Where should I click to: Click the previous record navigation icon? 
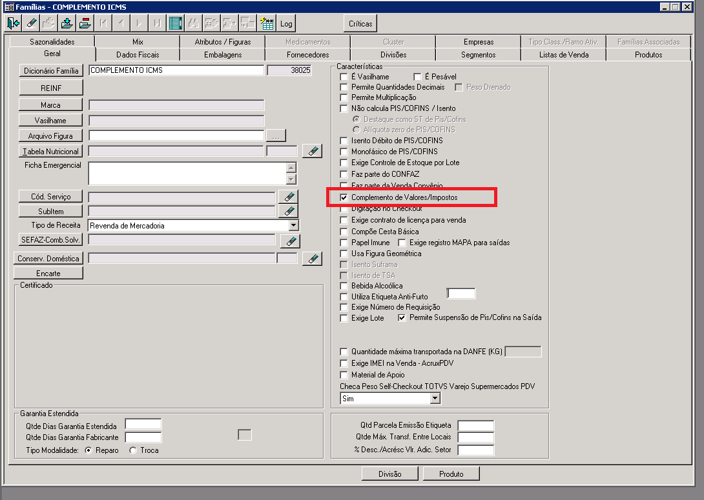[121, 23]
